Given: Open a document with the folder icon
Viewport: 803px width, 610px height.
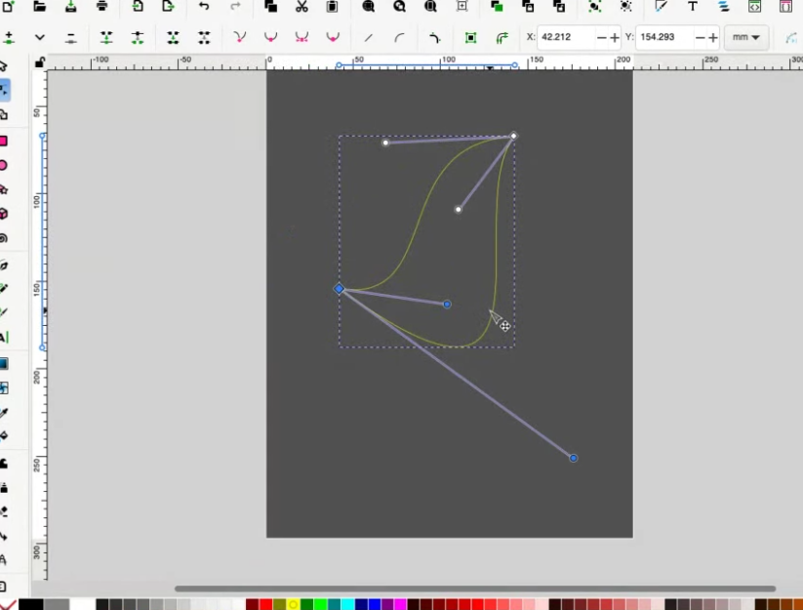Looking at the screenshot, I should point(39,6).
